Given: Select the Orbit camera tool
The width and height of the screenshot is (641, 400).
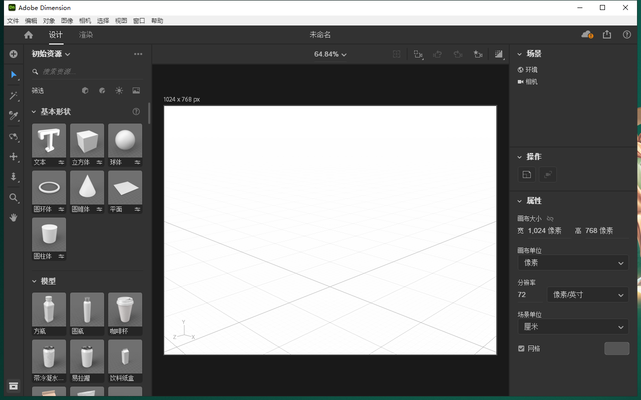Looking at the screenshot, I should tap(14, 136).
